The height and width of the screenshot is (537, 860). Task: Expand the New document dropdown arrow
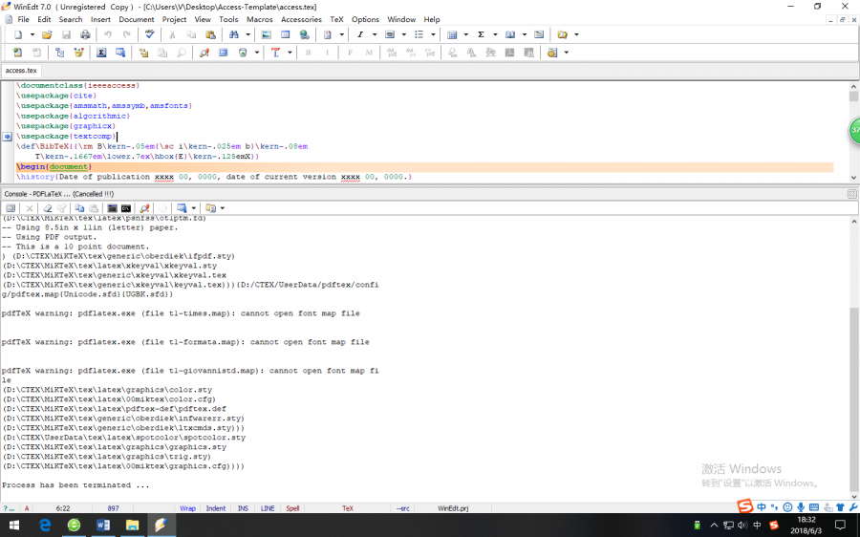pyautogui.click(x=32, y=34)
